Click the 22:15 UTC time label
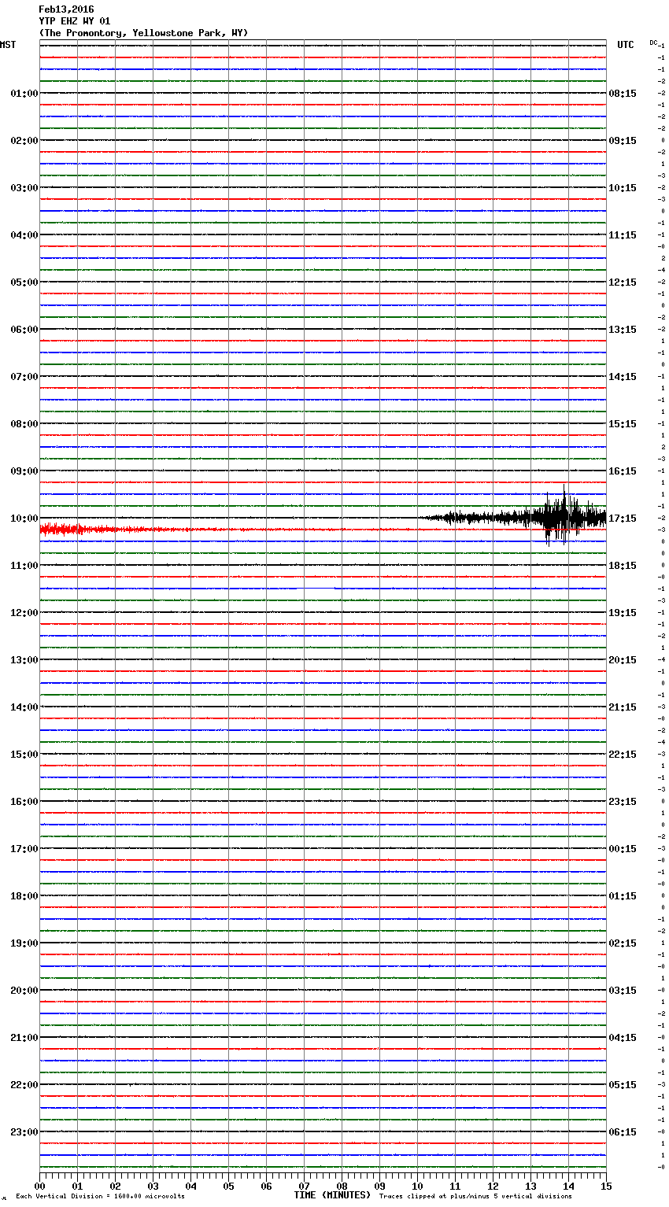This screenshot has width=669, height=1207. [x=623, y=755]
